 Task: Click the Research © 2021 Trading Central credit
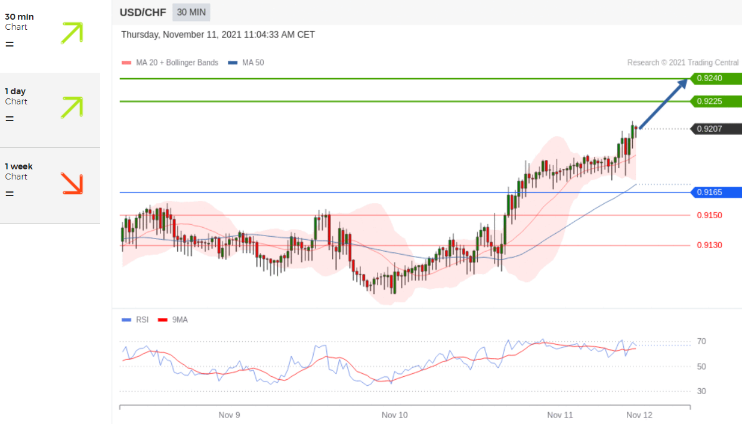click(x=683, y=63)
